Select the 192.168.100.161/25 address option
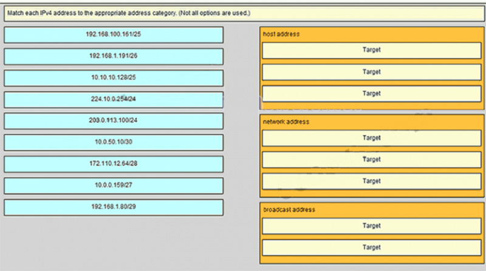The width and height of the screenshot is (486, 271). [x=114, y=35]
